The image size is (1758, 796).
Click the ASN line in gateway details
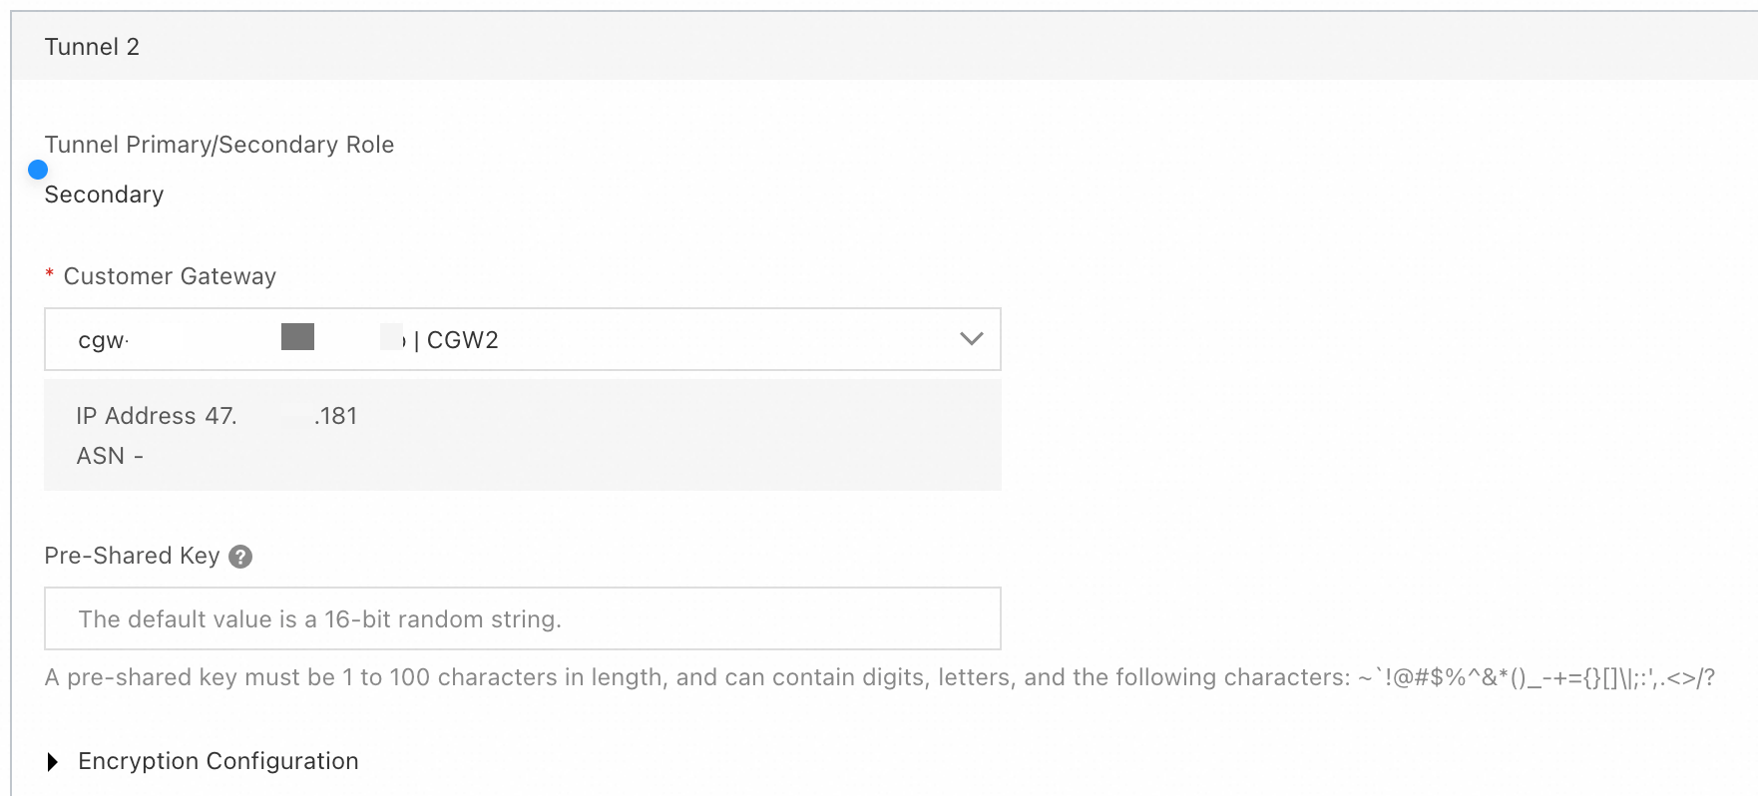pyautogui.click(x=110, y=456)
